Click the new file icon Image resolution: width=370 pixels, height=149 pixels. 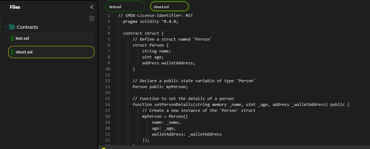point(92,18)
